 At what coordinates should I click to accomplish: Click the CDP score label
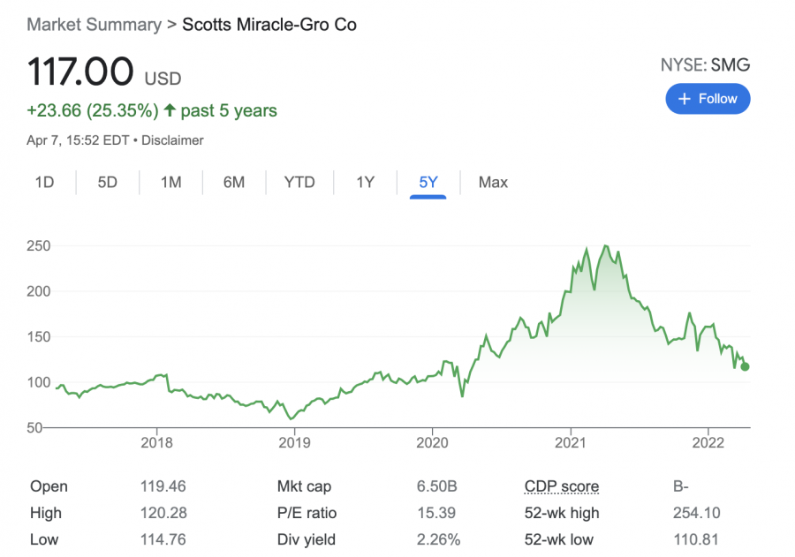pyautogui.click(x=561, y=486)
